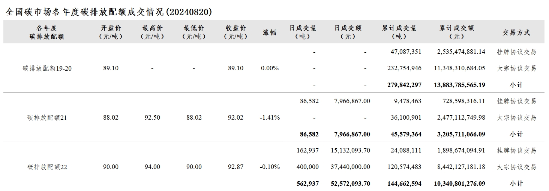The width and height of the screenshot is (549, 191).
Task: Select the 400,000 daily volume cell
Action: 307,167
